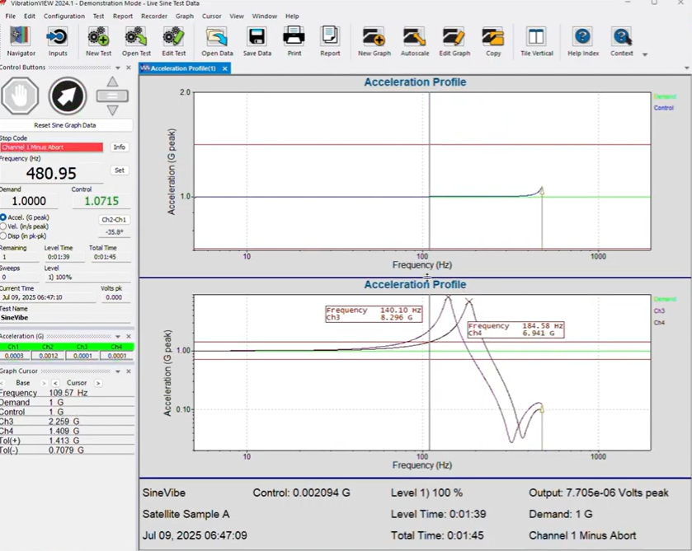Click the Save Data floppy icon
Viewport: 692px width, 551px height.
(257, 41)
